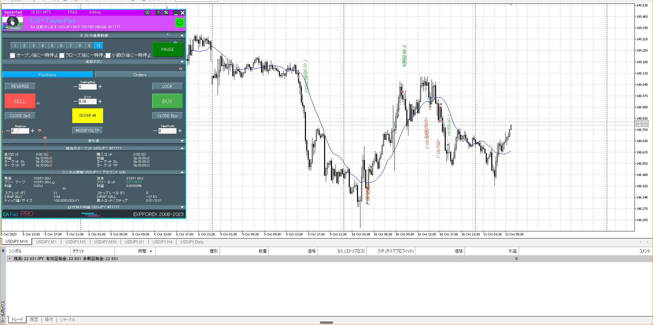Viewport: 653px width, 325px height.
Task: Open the tools settings icon in TesterPad
Action: (x=166, y=13)
